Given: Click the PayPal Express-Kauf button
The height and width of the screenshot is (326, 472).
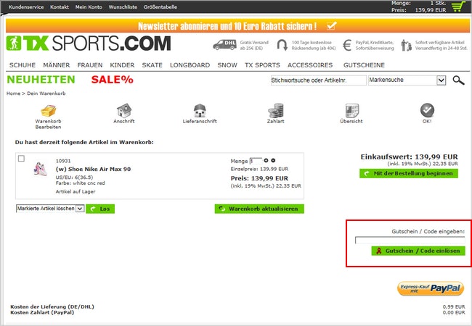Looking at the screenshot, I should [x=431, y=288].
